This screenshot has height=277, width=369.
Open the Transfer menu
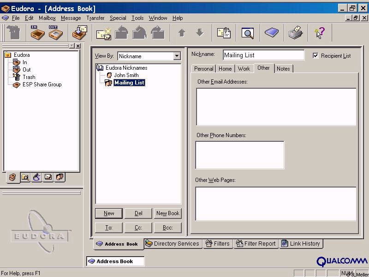95,18
